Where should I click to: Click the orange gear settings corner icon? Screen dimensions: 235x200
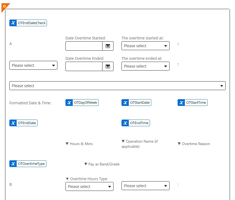coord(5,7)
